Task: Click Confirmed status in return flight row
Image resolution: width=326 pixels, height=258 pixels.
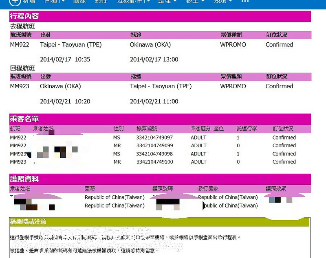Action: coord(279,86)
